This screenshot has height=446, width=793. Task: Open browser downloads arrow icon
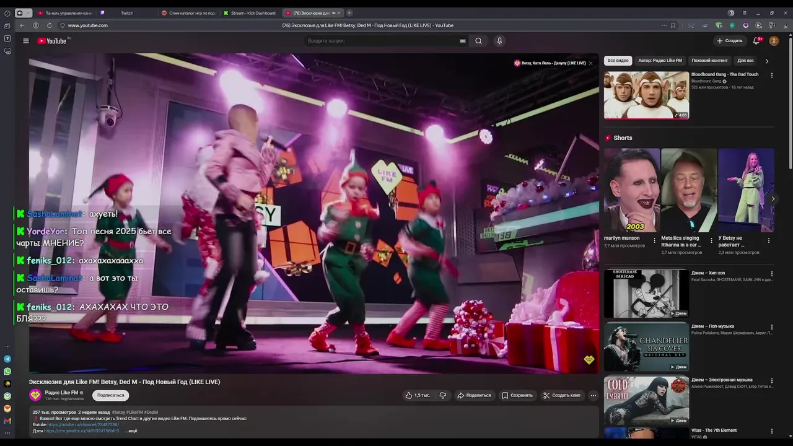pos(785,25)
